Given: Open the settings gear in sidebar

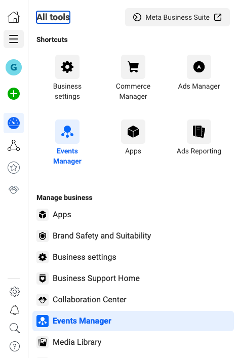Looking at the screenshot, I should [x=15, y=292].
